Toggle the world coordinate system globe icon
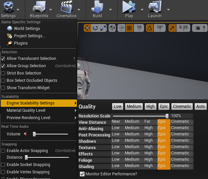The width and height of the screenshot is (208, 179). 112,28
